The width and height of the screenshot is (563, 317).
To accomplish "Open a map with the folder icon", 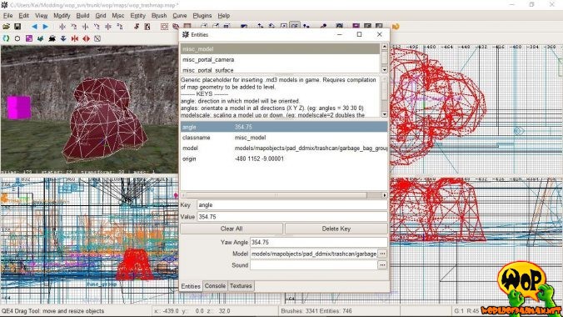I will pyautogui.click(x=6, y=27).
